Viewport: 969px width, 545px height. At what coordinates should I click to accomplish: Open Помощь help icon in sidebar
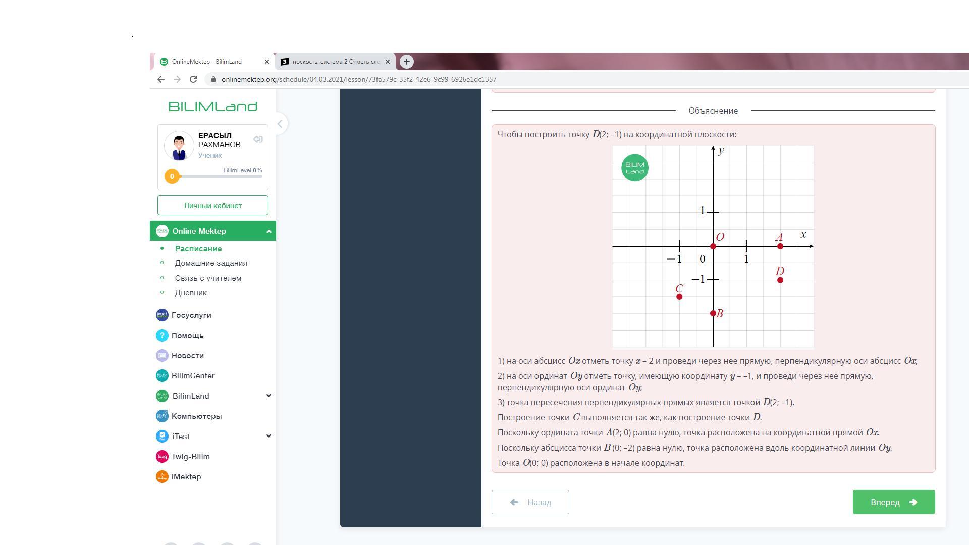click(x=162, y=336)
